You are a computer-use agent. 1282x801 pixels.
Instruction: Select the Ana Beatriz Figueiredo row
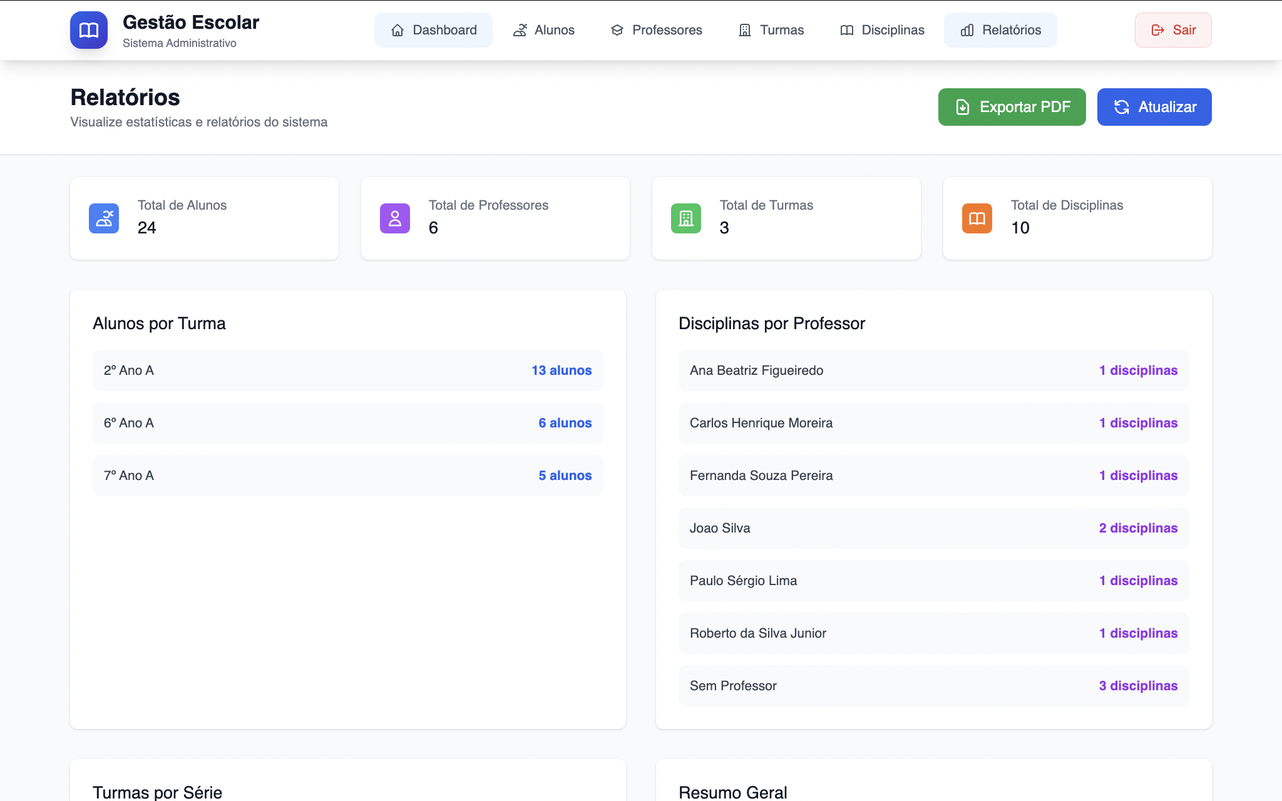(x=933, y=370)
